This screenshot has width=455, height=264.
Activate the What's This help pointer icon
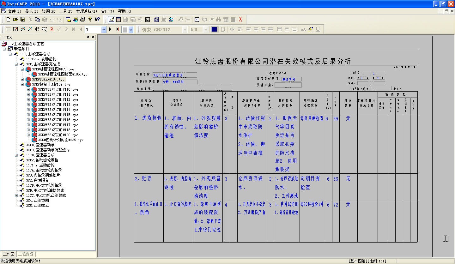click(97, 20)
